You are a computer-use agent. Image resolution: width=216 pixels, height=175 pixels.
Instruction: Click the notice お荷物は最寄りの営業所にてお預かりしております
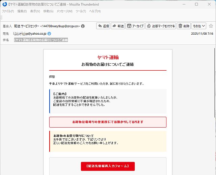108,122
